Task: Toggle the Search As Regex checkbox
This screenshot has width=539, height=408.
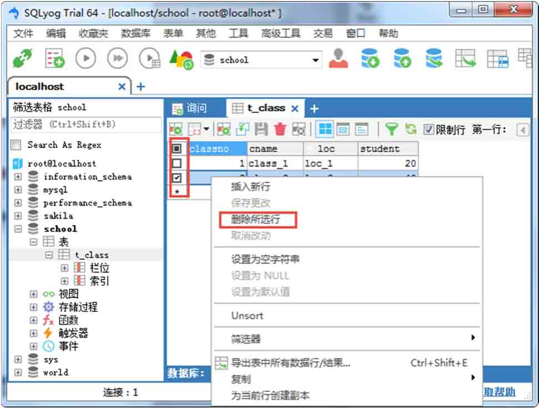Action: tap(16, 145)
